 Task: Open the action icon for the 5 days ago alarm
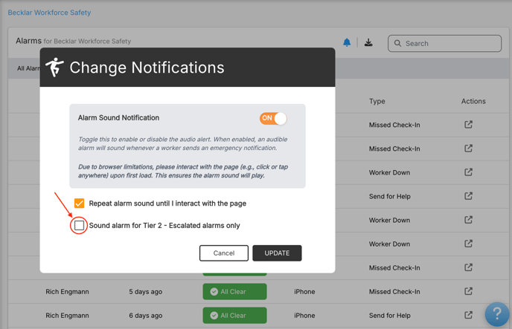[468, 291]
